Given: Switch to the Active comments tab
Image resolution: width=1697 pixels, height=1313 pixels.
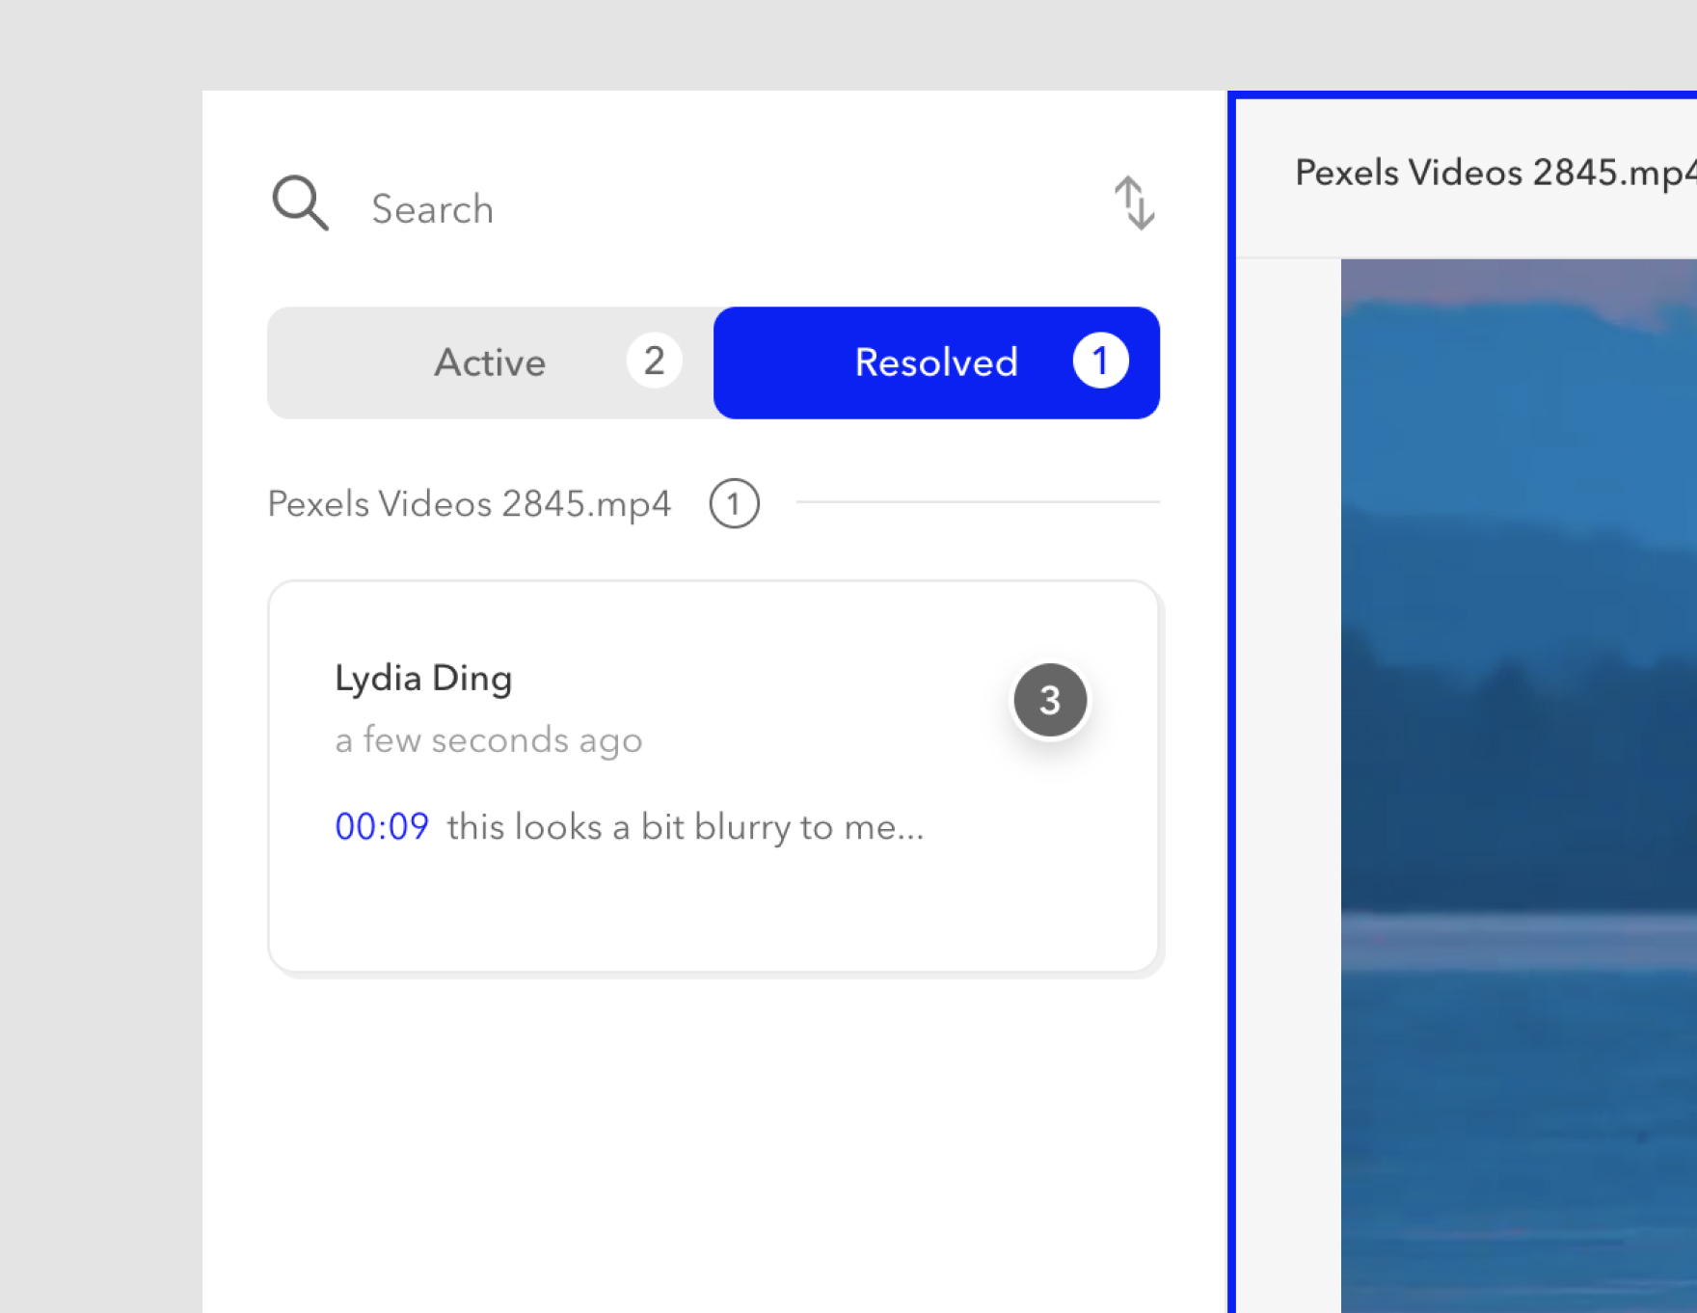Looking at the screenshot, I should click(490, 362).
